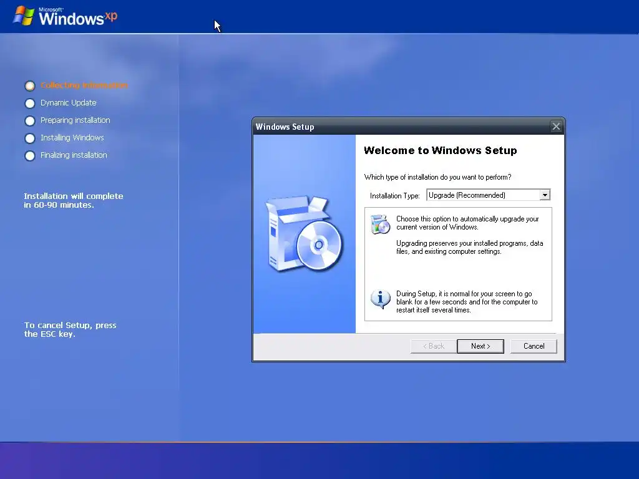
Task: Click the Installing Windows step bullet
Action: tap(30, 138)
